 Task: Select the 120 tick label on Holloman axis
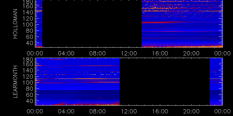[x=28, y=19]
